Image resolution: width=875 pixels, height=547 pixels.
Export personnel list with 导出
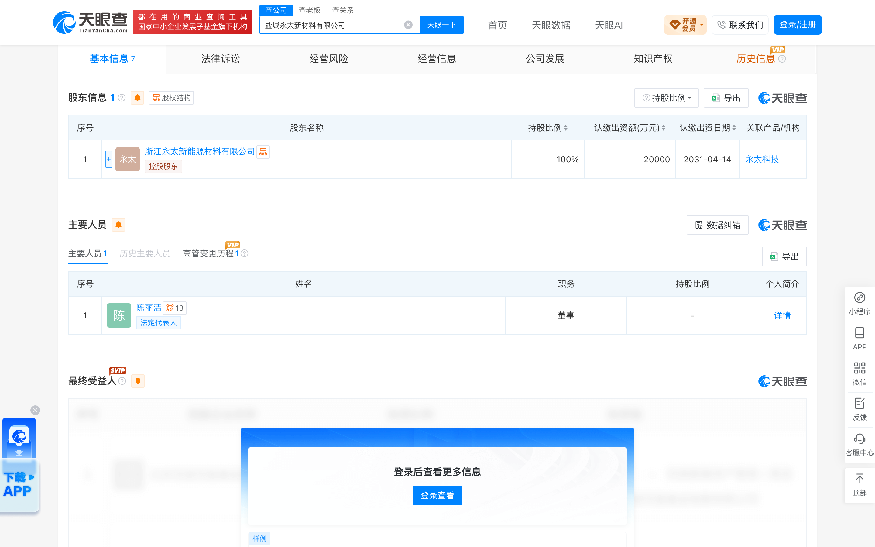pyautogui.click(x=784, y=257)
